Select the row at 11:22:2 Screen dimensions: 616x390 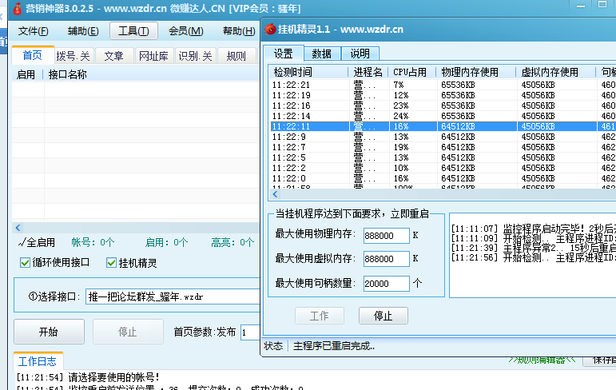click(x=443, y=168)
